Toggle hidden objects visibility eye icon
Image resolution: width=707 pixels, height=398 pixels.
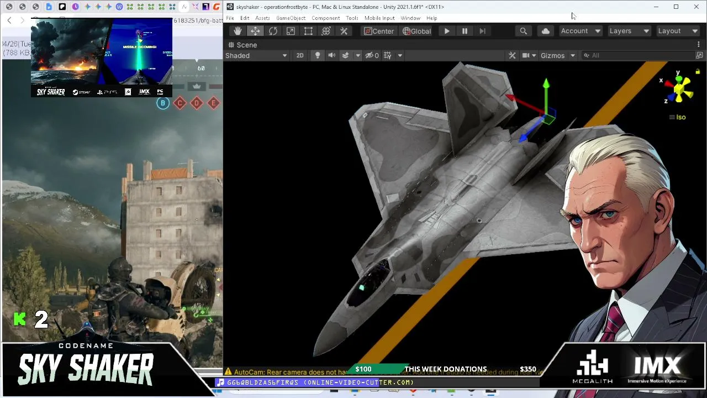pos(372,55)
